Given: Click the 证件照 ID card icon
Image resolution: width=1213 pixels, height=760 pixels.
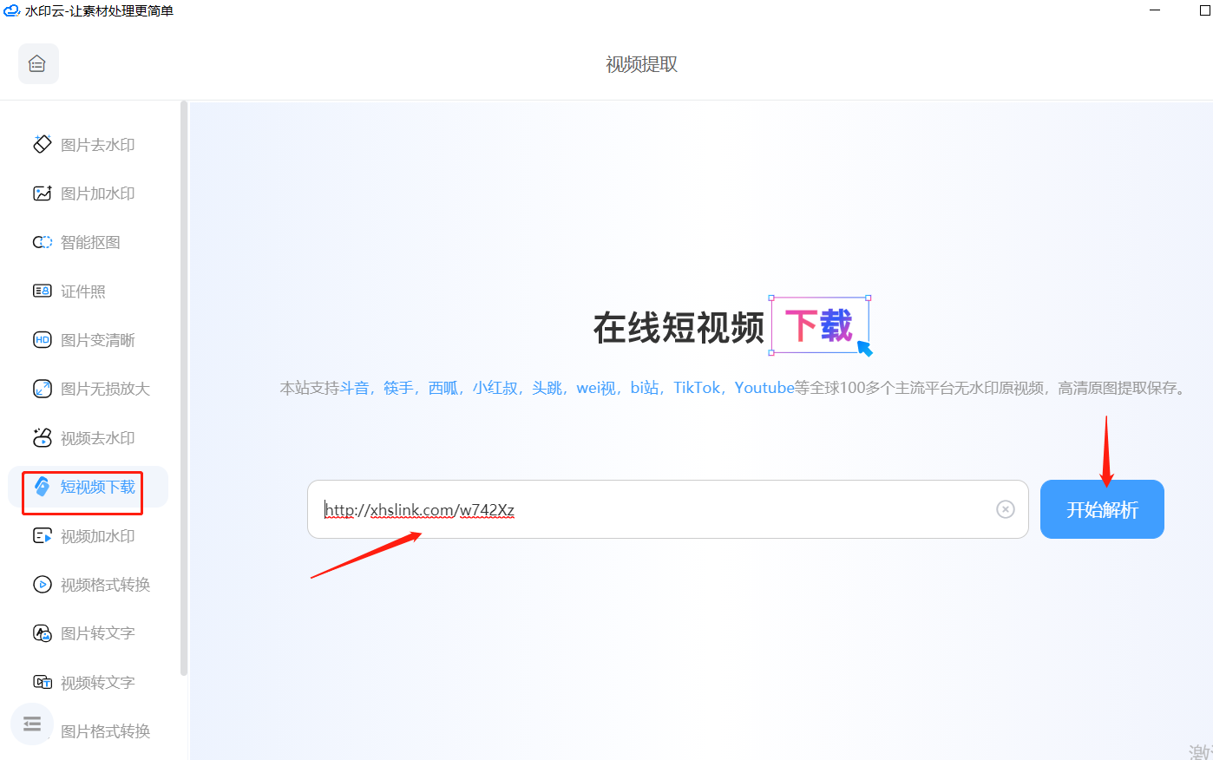Looking at the screenshot, I should pos(43,291).
